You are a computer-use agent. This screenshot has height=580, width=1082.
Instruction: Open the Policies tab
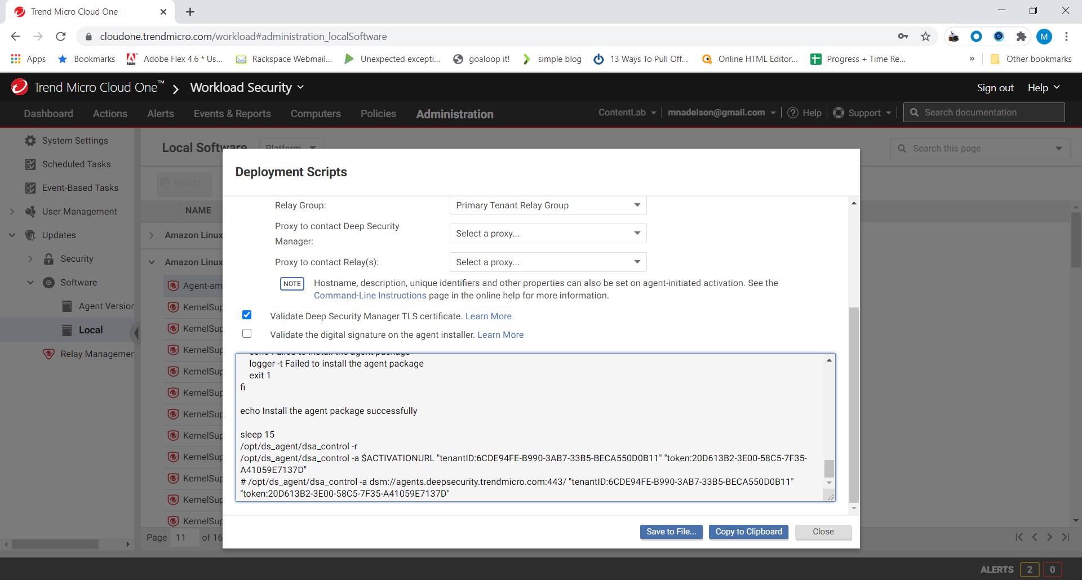(378, 114)
